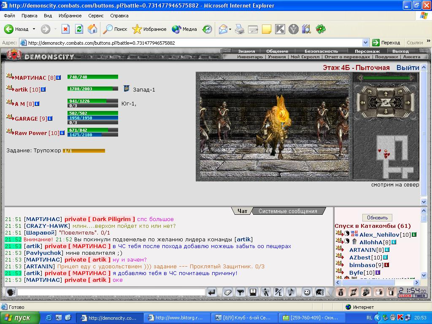
Task: Click the speaking head icon beside chat input
Action: (x=10, y=292)
